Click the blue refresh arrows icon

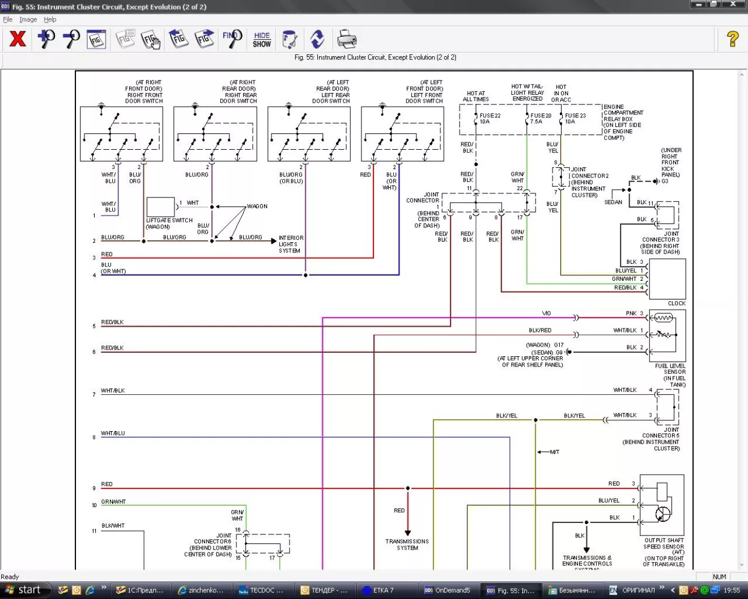tap(317, 39)
